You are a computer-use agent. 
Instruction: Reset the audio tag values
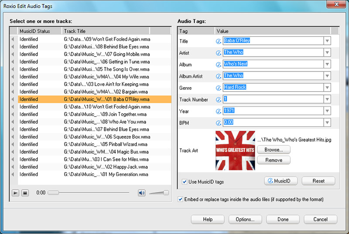tap(318, 181)
